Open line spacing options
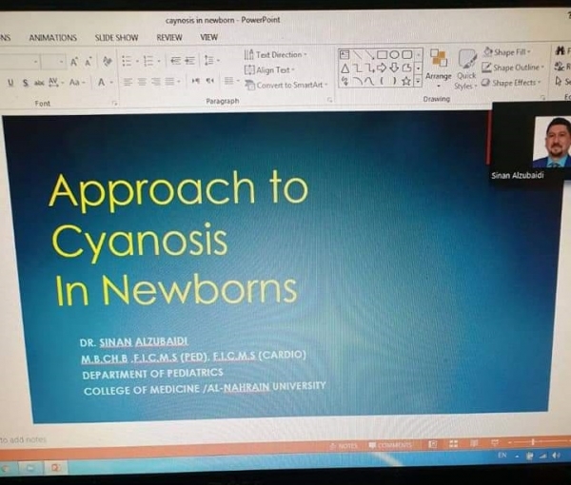The width and height of the screenshot is (571, 485). pyautogui.click(x=211, y=61)
